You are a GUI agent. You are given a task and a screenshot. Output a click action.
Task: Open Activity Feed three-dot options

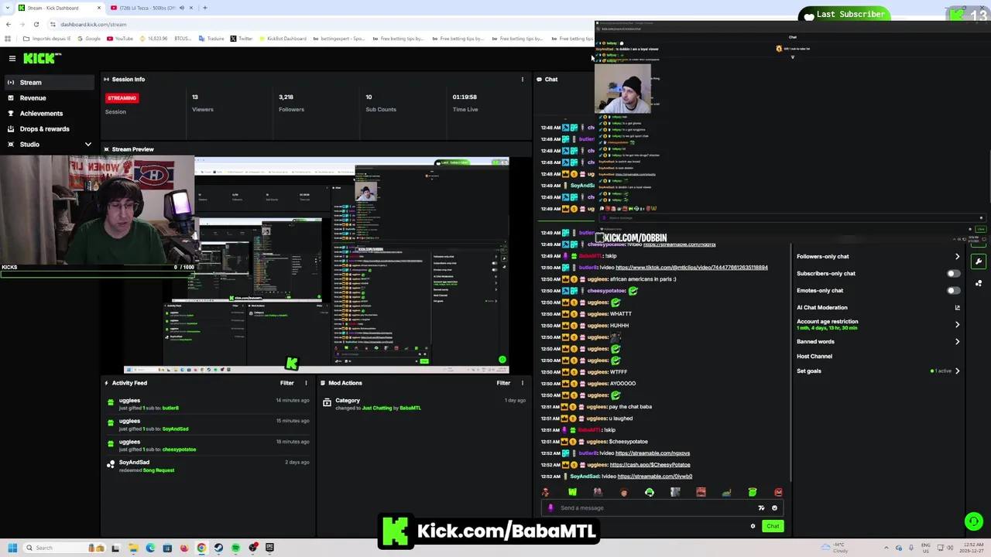coord(306,383)
